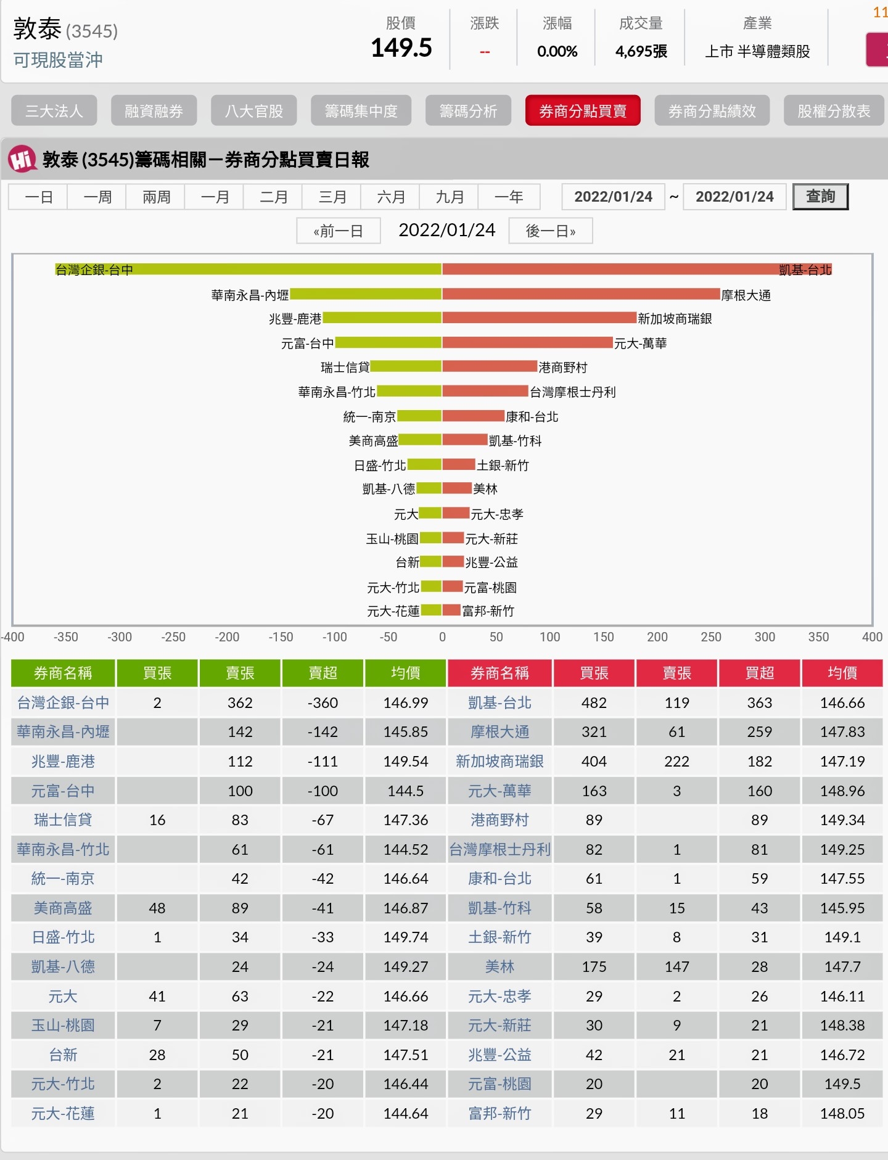Image resolution: width=888 pixels, height=1160 pixels.
Task: Select the 券商分點買賣 tab
Action: point(583,111)
